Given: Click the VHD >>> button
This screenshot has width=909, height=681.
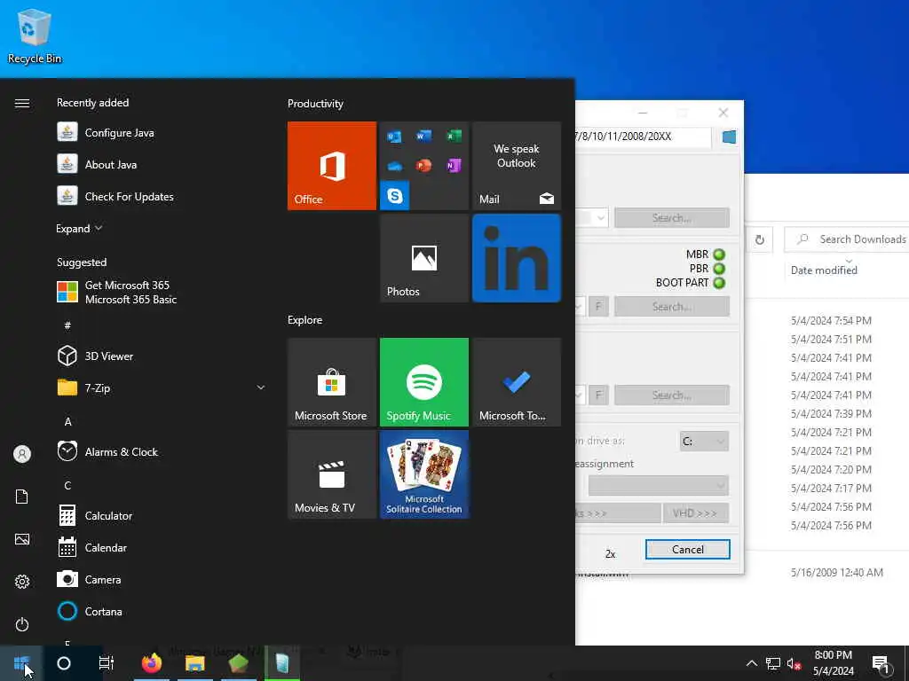Looking at the screenshot, I should point(696,513).
